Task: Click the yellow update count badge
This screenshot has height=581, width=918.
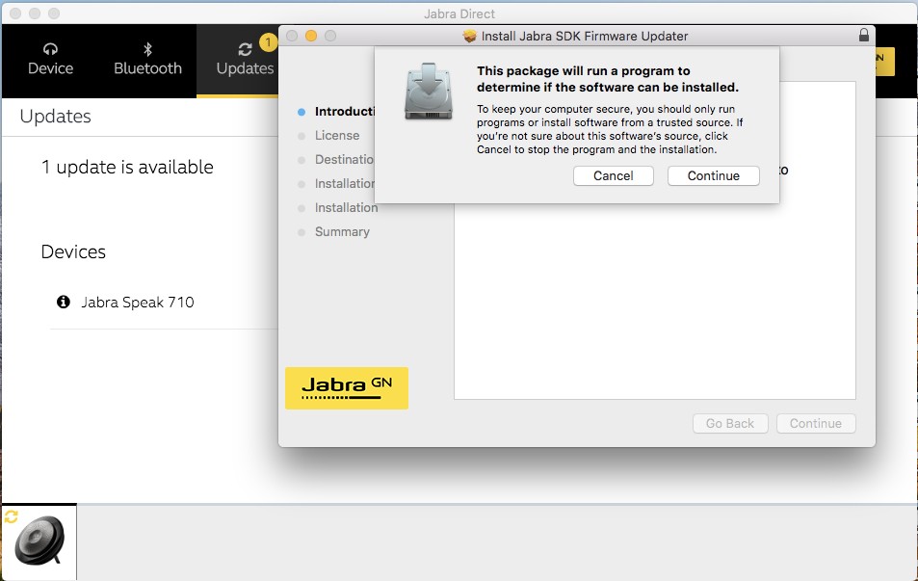Action: coord(268,42)
